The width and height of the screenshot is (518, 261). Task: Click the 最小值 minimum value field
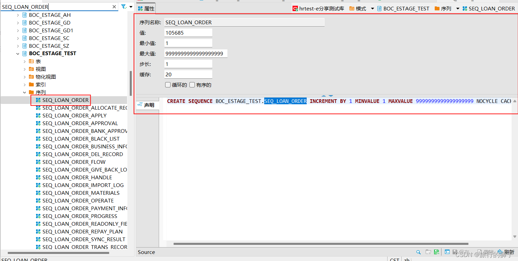coord(188,43)
